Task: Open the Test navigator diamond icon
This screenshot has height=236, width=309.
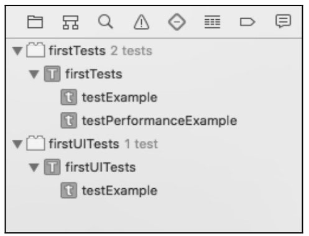Action: [177, 22]
